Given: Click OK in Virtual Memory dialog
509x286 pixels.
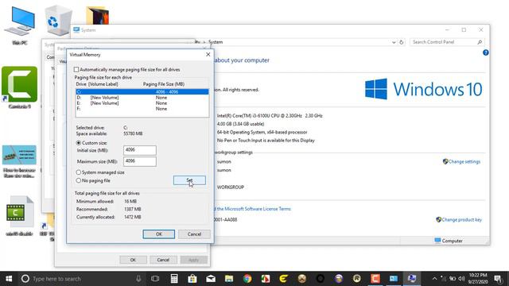Looking at the screenshot, I should point(159,234).
